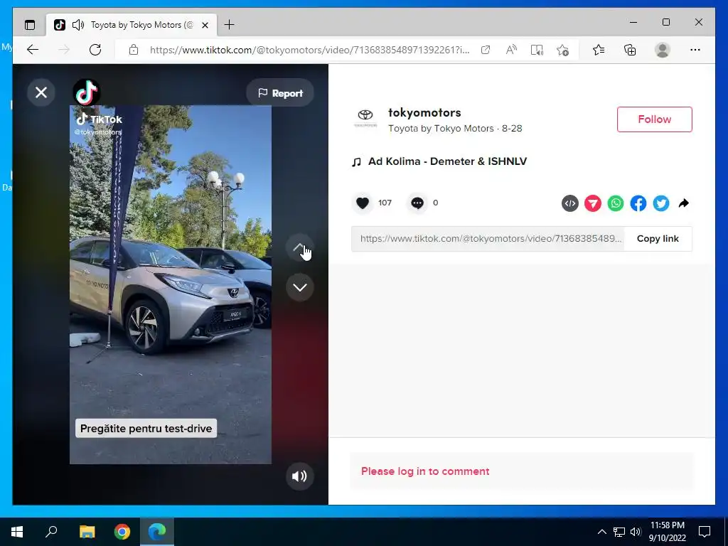Open Collections icon in Edge toolbar
This screenshot has width=728, height=546.
point(630,50)
